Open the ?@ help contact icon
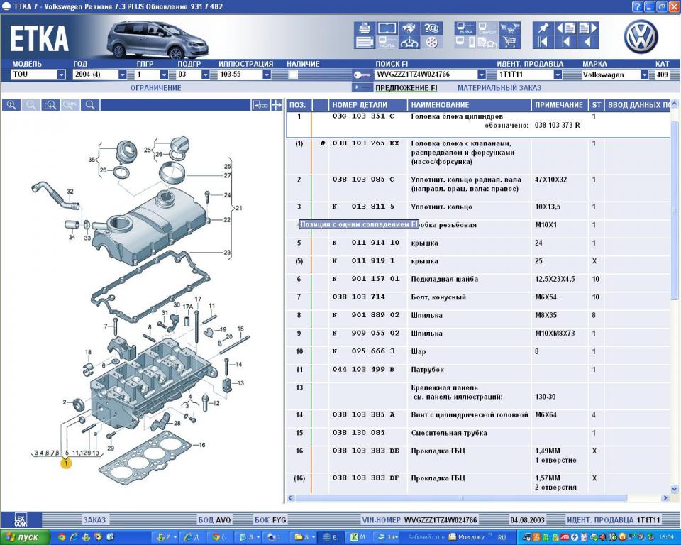The image size is (681, 545). click(x=431, y=28)
